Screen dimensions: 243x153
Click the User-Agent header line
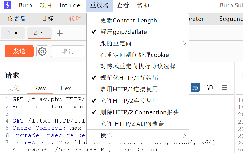pos(114,146)
